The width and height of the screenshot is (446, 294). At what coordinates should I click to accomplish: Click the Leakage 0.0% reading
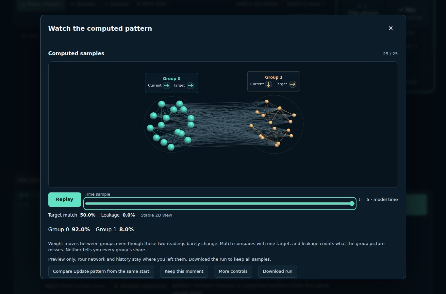[x=118, y=215]
